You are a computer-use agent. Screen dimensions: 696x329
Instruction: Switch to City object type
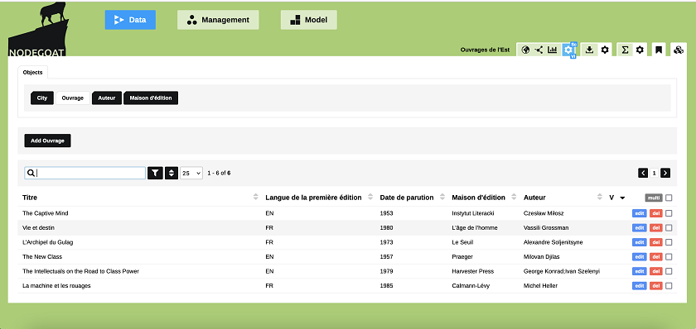click(x=42, y=98)
